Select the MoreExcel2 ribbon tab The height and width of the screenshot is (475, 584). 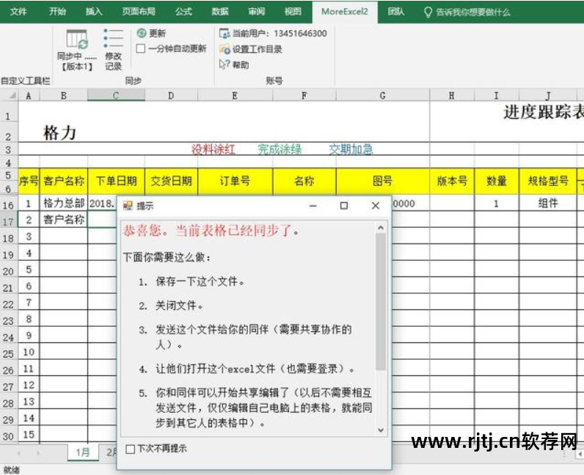point(345,12)
